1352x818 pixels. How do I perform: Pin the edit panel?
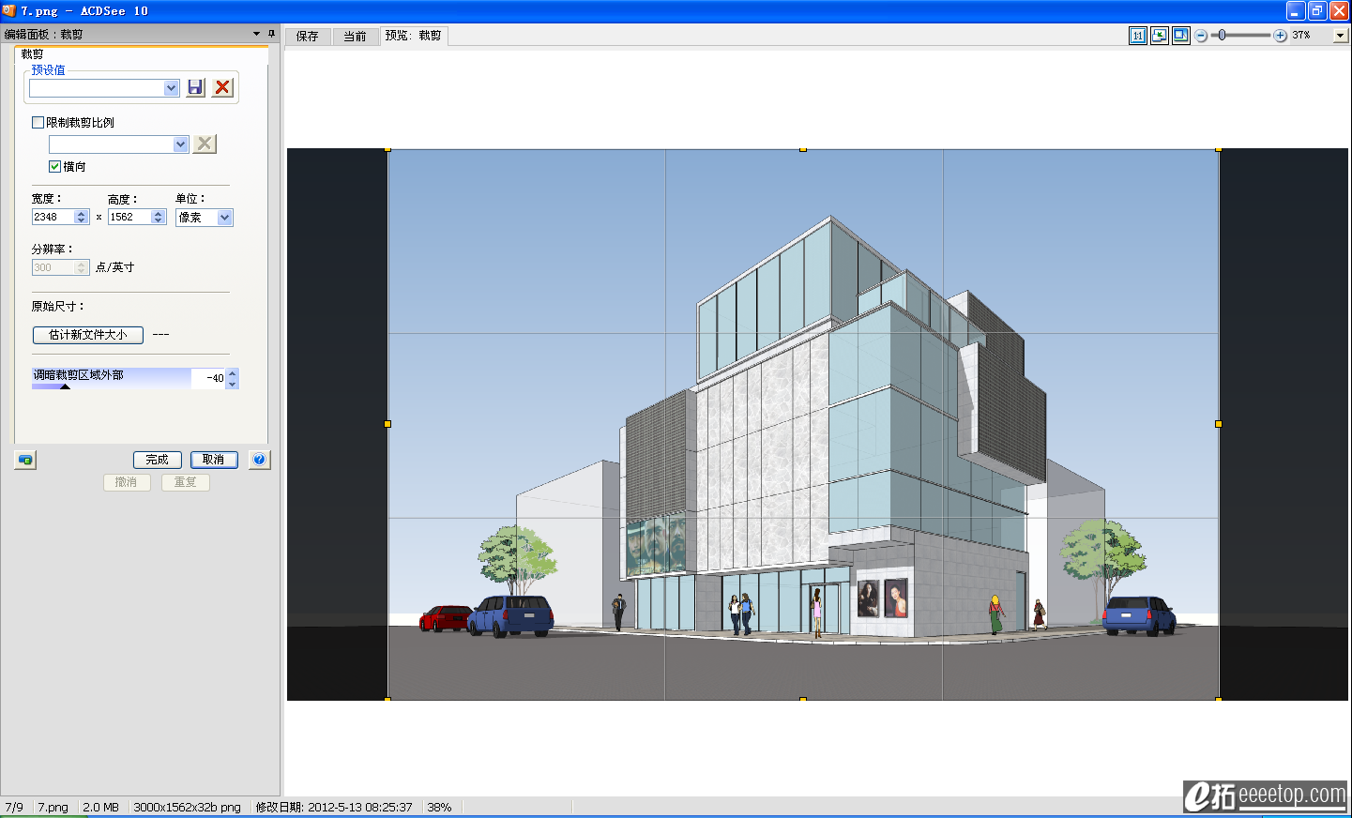pyautogui.click(x=272, y=34)
